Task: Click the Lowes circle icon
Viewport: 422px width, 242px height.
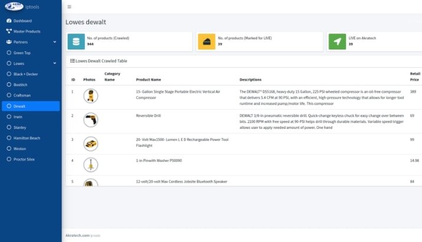Action: 9,63
